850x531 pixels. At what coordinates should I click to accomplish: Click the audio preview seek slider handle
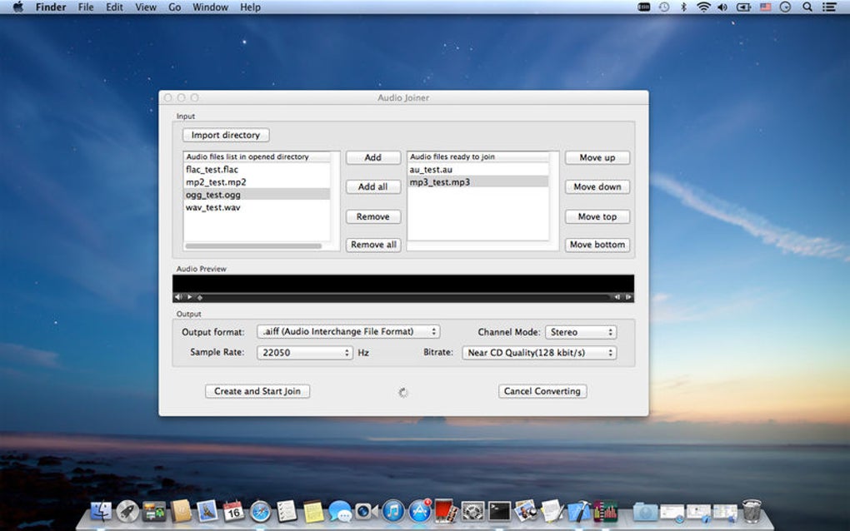(200, 297)
